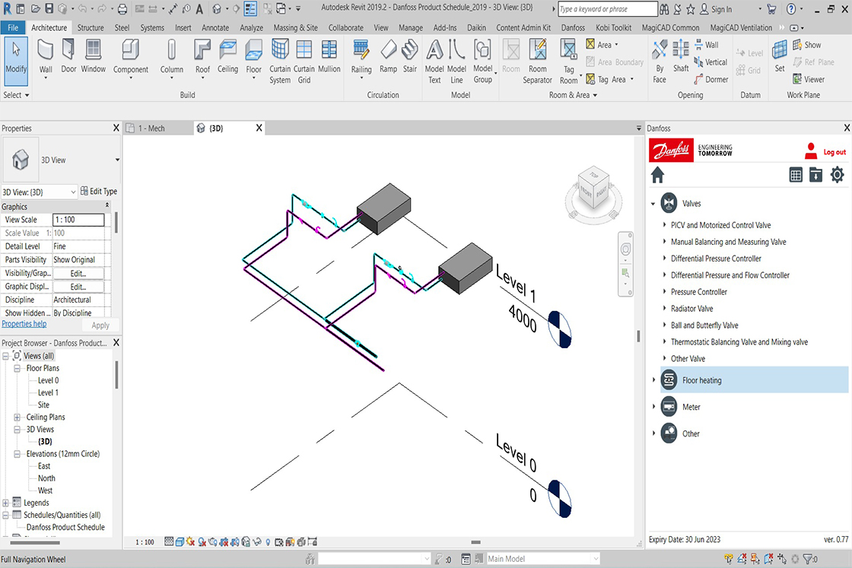Collapse the Floor Plans tree node

click(17, 368)
